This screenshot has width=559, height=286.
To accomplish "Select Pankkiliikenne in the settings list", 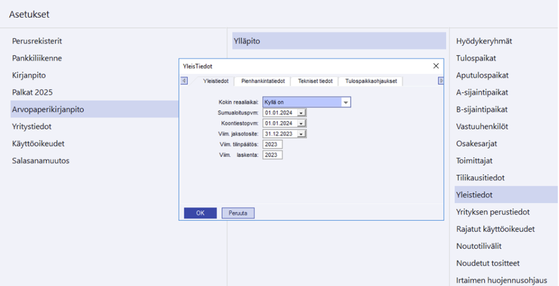I will tap(37, 58).
